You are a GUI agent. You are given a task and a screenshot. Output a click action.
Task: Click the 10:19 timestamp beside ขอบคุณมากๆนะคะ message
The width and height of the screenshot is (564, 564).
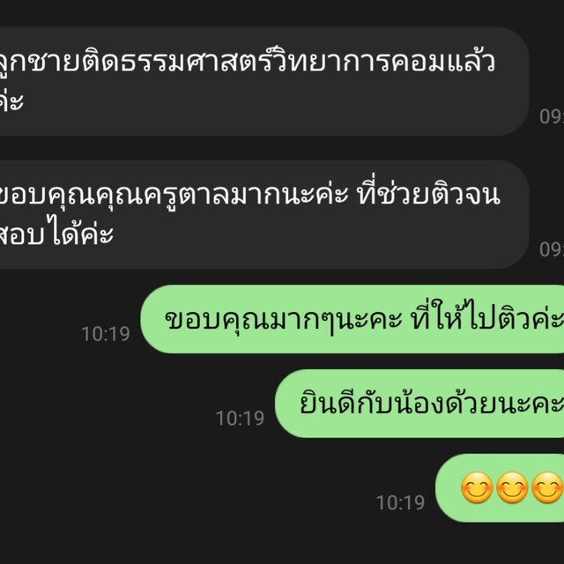coord(106,334)
